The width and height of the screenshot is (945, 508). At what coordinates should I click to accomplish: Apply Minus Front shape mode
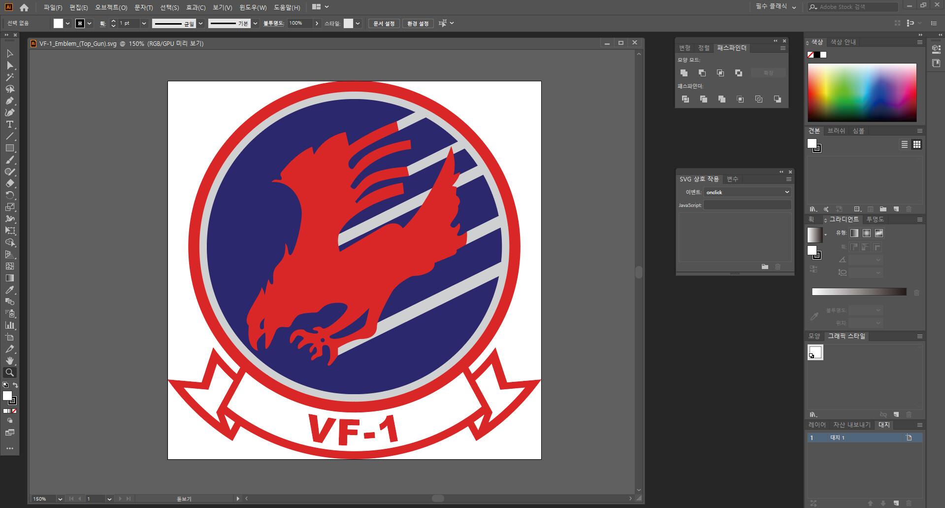pos(702,73)
